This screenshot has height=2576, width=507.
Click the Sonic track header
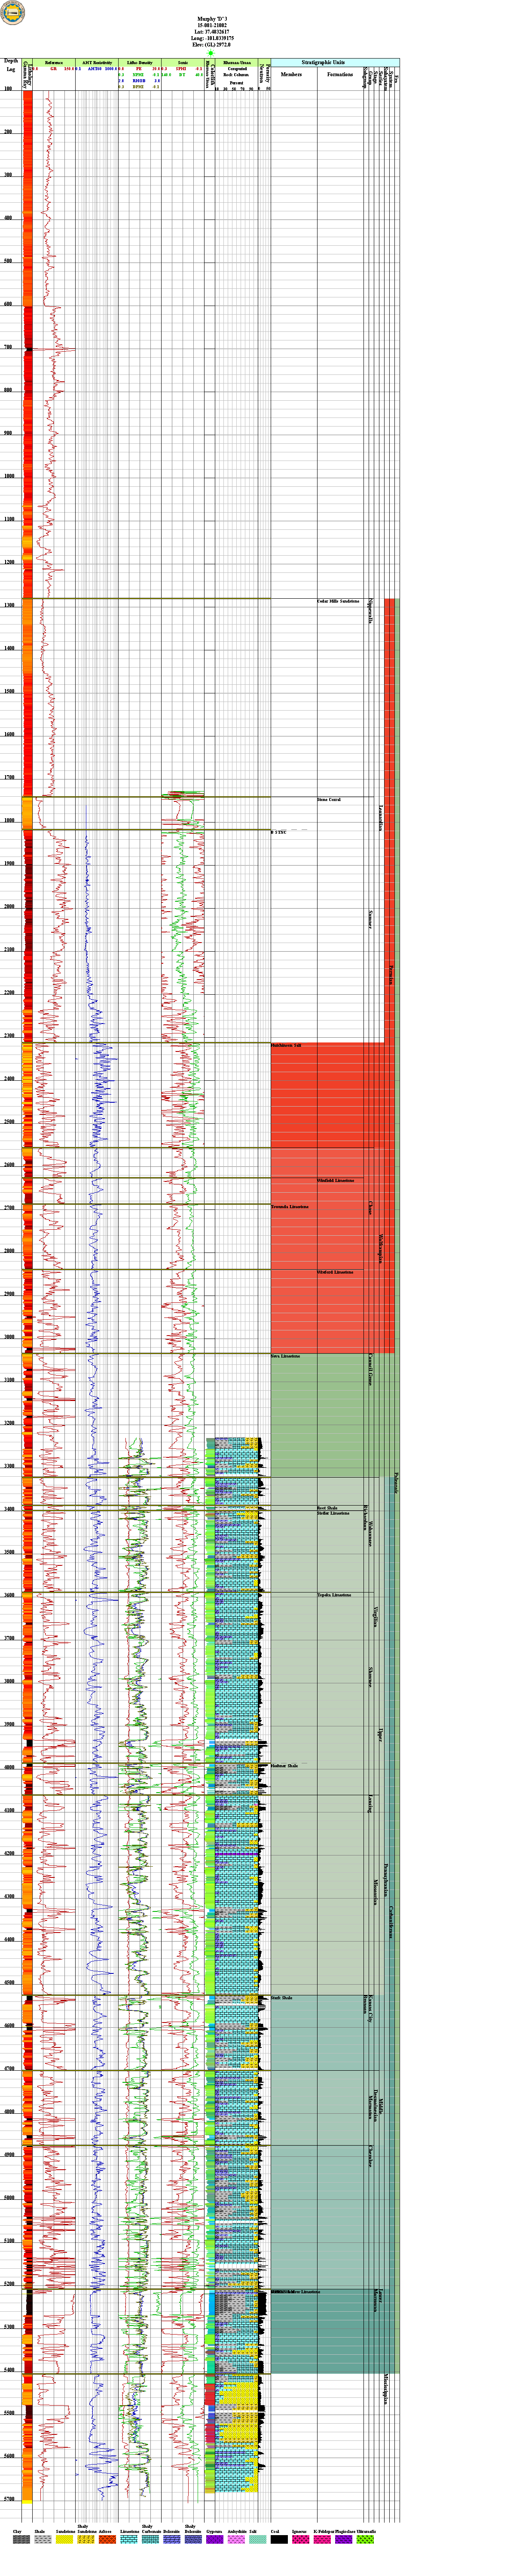click(x=183, y=62)
